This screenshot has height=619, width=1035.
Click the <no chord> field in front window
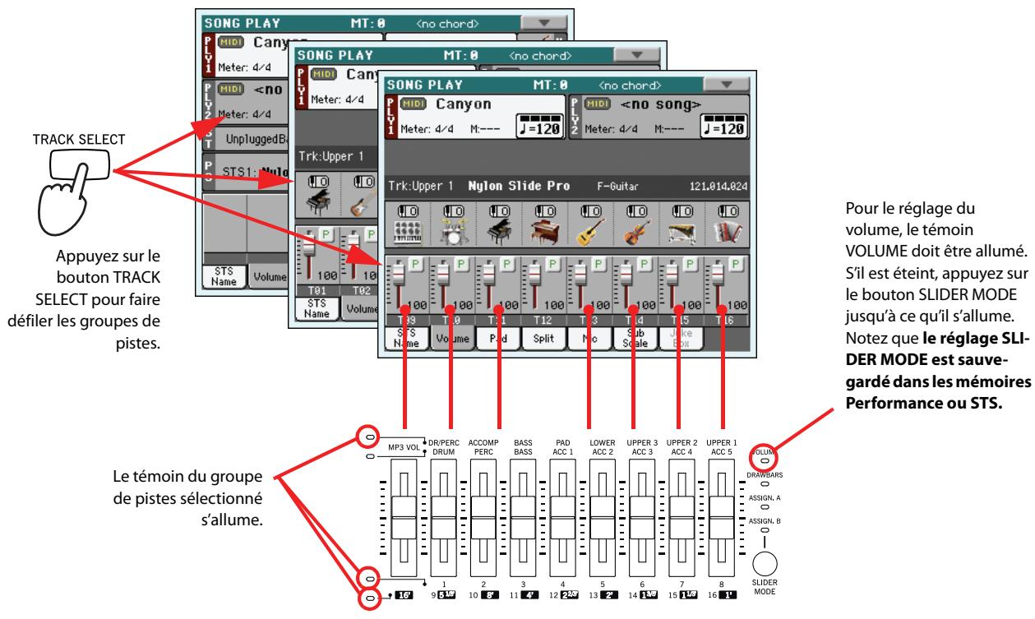pyautogui.click(x=630, y=85)
